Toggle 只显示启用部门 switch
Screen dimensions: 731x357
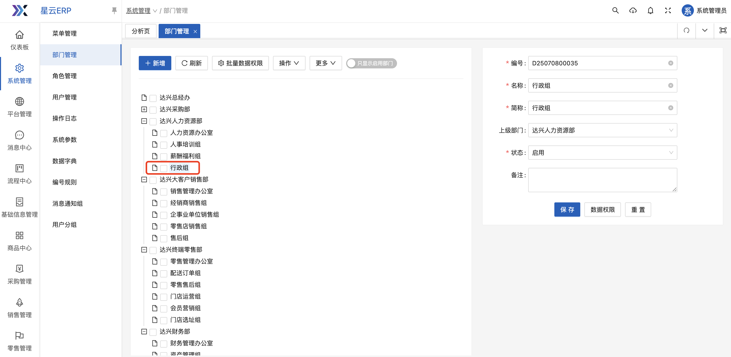pos(371,63)
